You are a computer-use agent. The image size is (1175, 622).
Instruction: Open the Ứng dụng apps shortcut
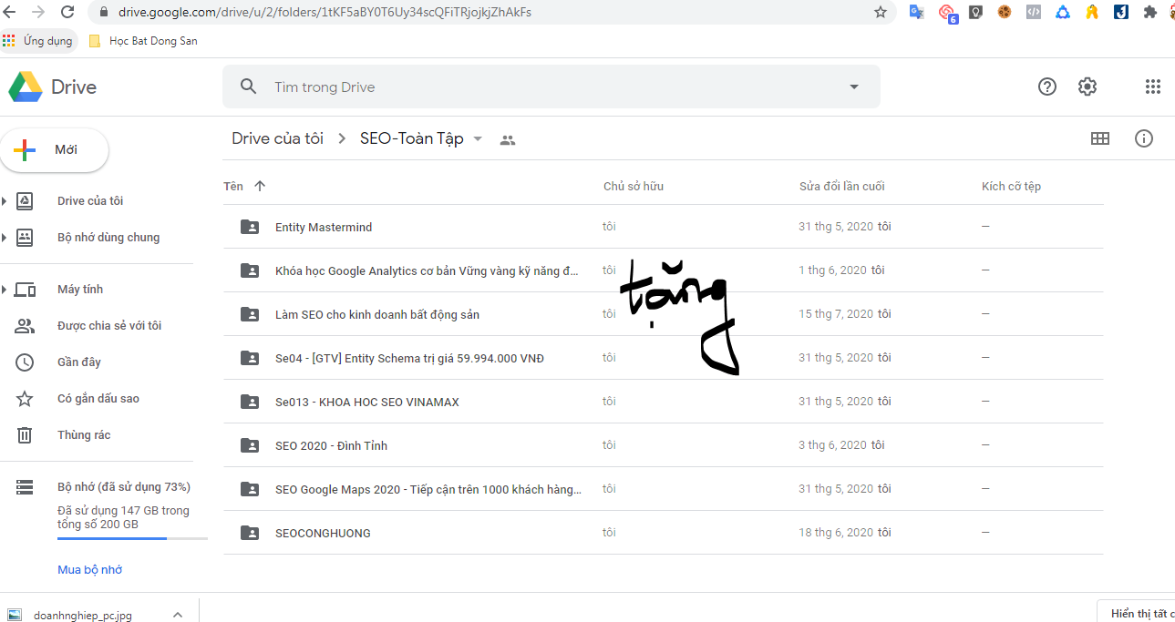[37, 41]
